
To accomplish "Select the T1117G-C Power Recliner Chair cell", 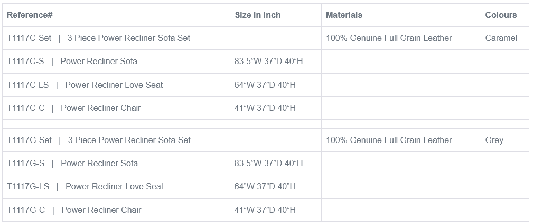I will (x=74, y=210).
